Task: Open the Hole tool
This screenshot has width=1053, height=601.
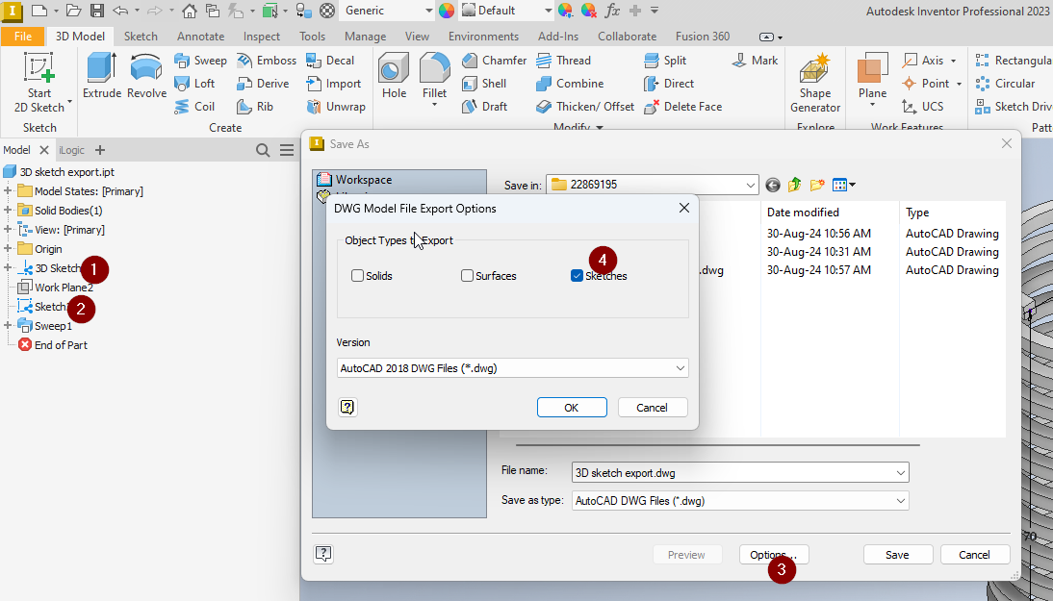Action: tap(394, 77)
